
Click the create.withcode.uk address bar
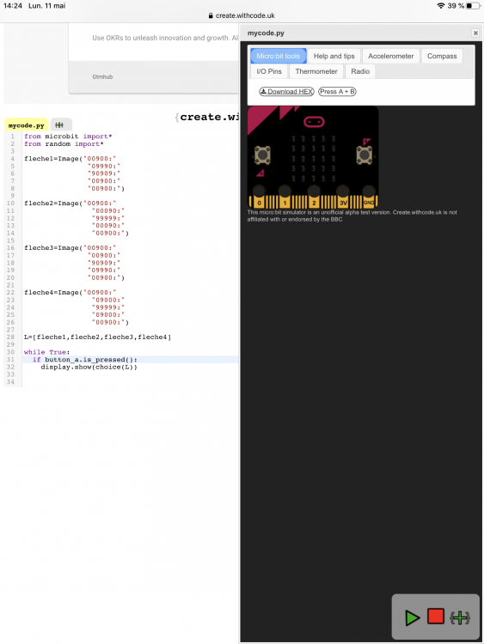coord(242,15)
